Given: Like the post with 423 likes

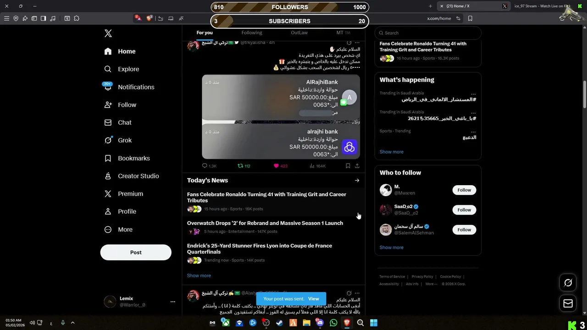Looking at the screenshot, I should pos(276,166).
